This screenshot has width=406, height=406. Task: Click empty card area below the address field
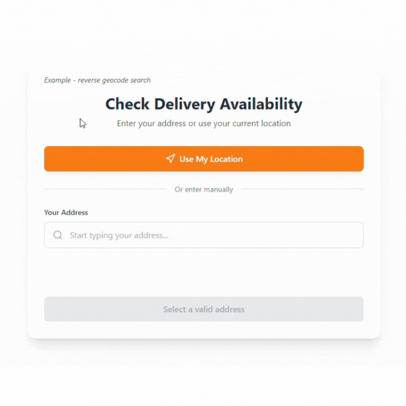coord(204,272)
